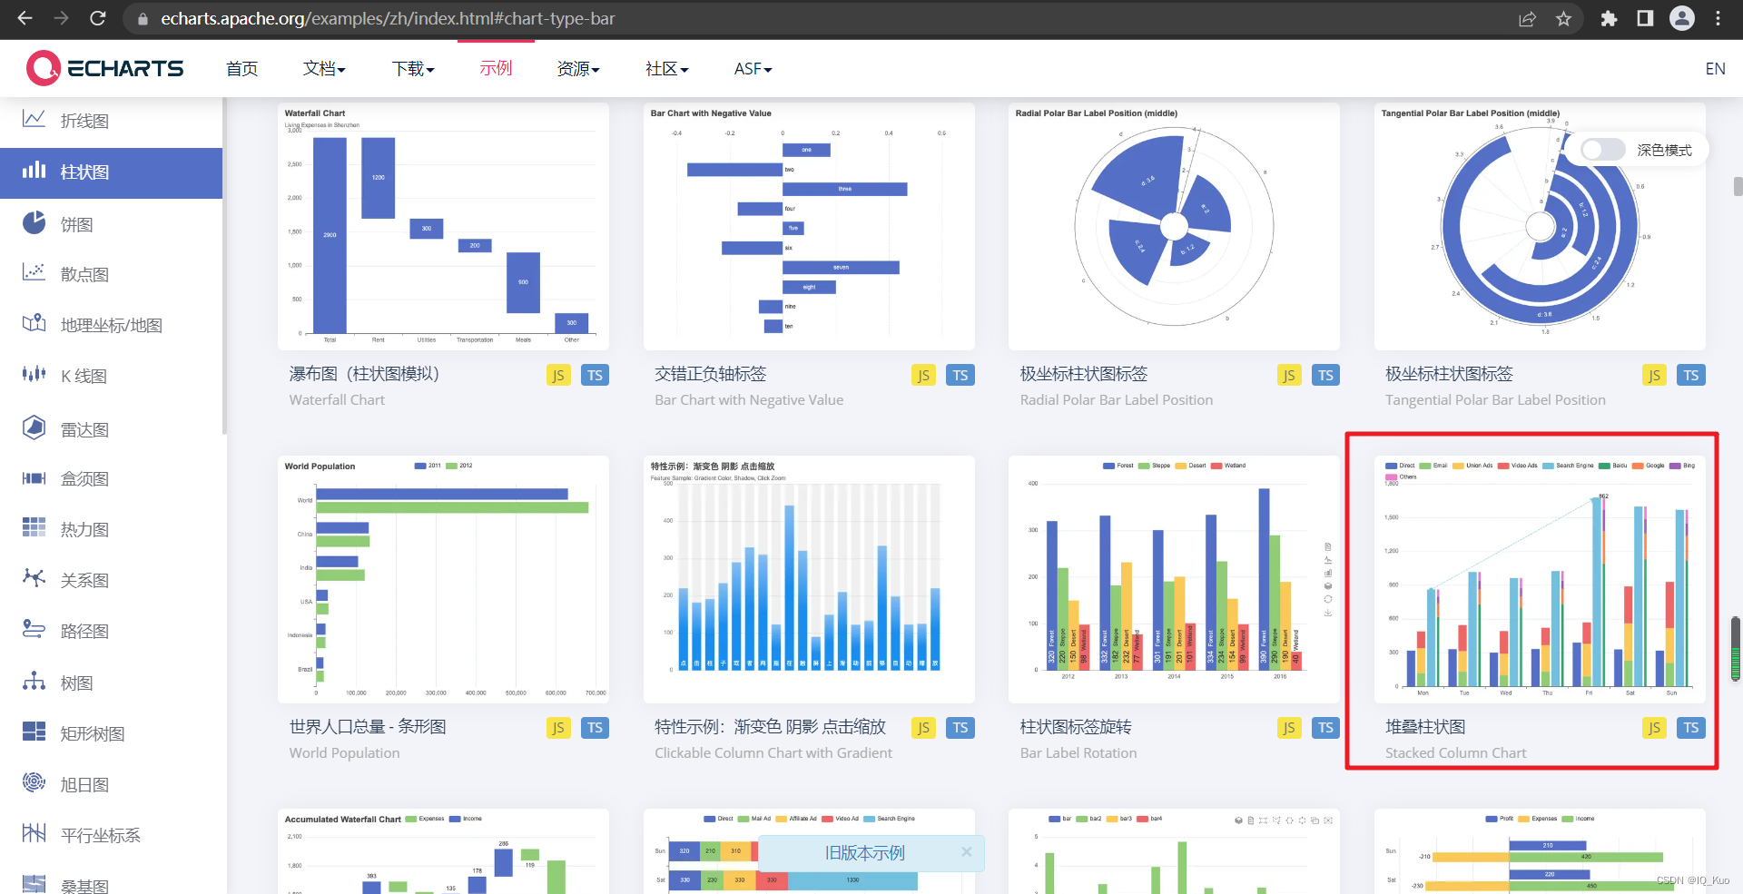Go forward in browser history
Screen dimensions: 1743x894
coord(61,18)
